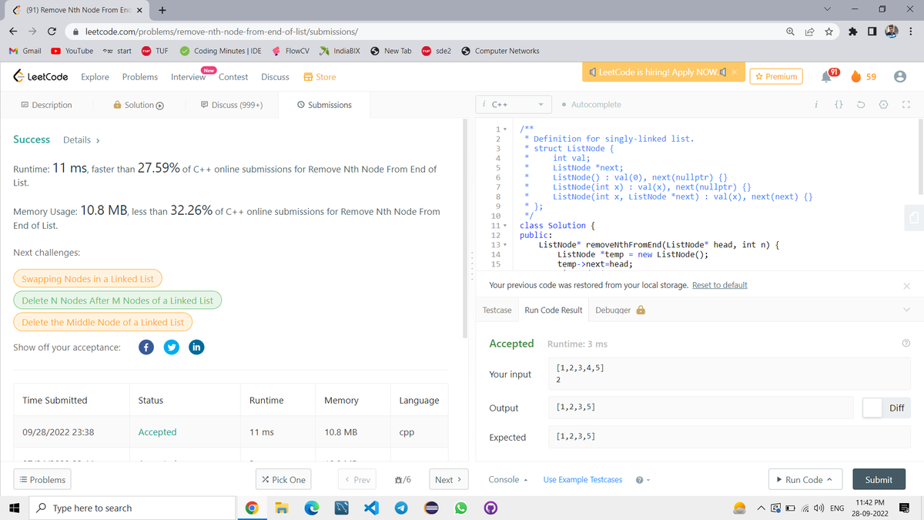Open Visual Studio Code from taskbar

(x=372, y=508)
